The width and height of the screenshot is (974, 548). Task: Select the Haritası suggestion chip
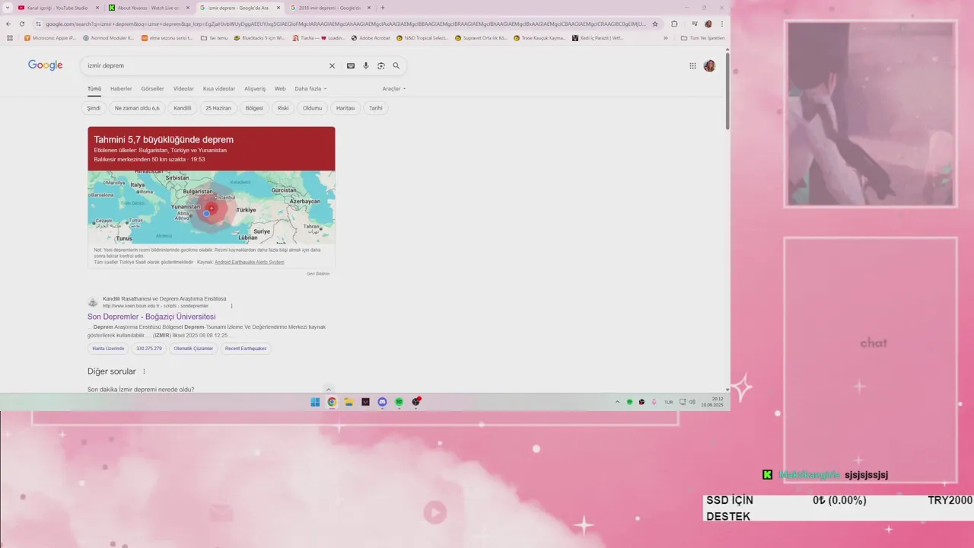(x=345, y=108)
